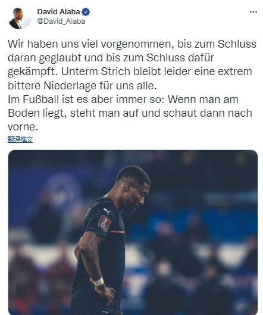Open David Alaba's profile avatar
Screen dimensions: 263x315
pos(20,18)
